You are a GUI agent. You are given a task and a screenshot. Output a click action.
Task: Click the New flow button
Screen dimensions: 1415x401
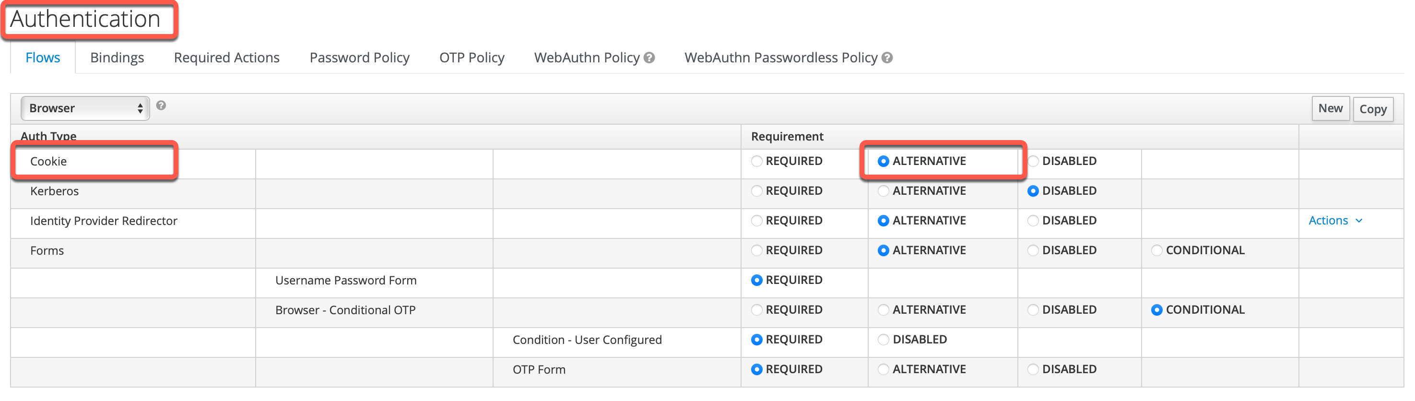pyautogui.click(x=1330, y=108)
